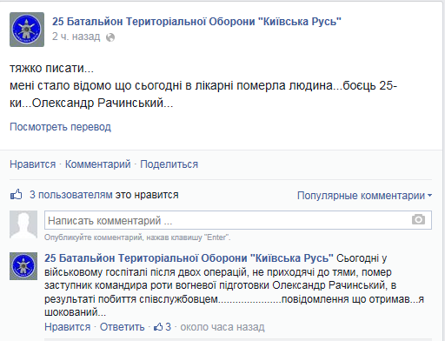
Task: Reply to comment with 'Ответить'
Action: click(x=122, y=327)
